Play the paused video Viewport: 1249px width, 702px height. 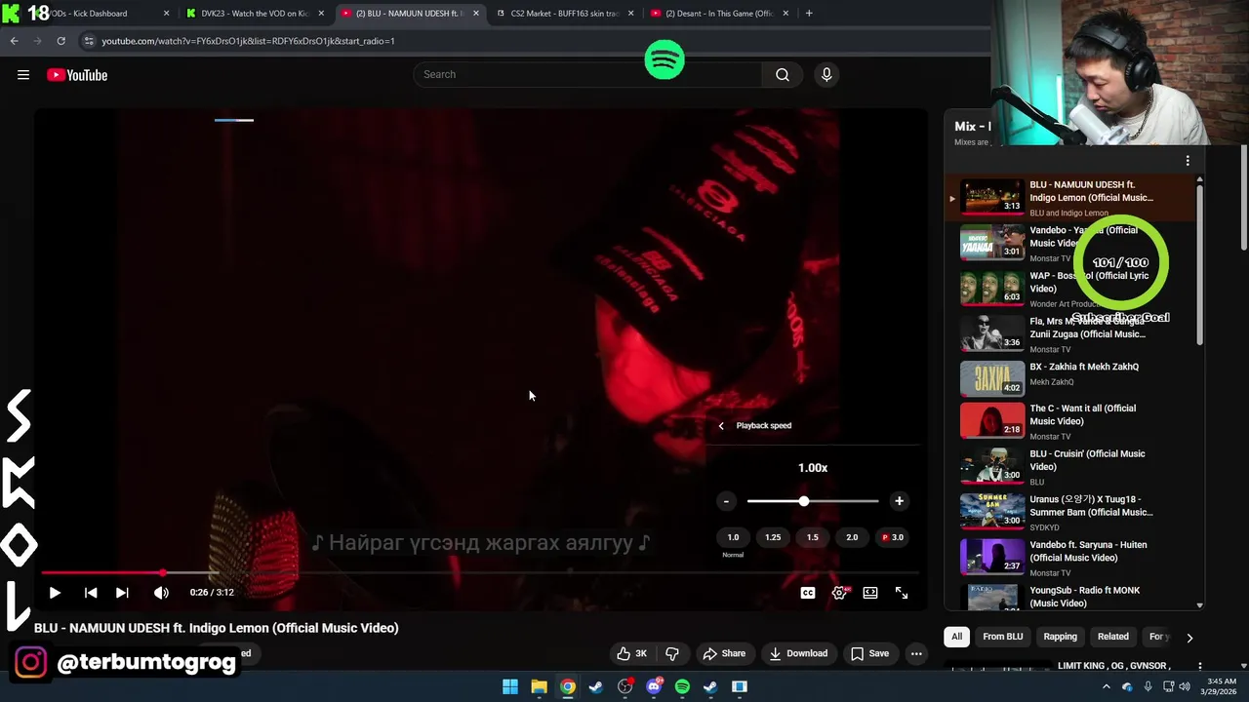[x=55, y=592]
